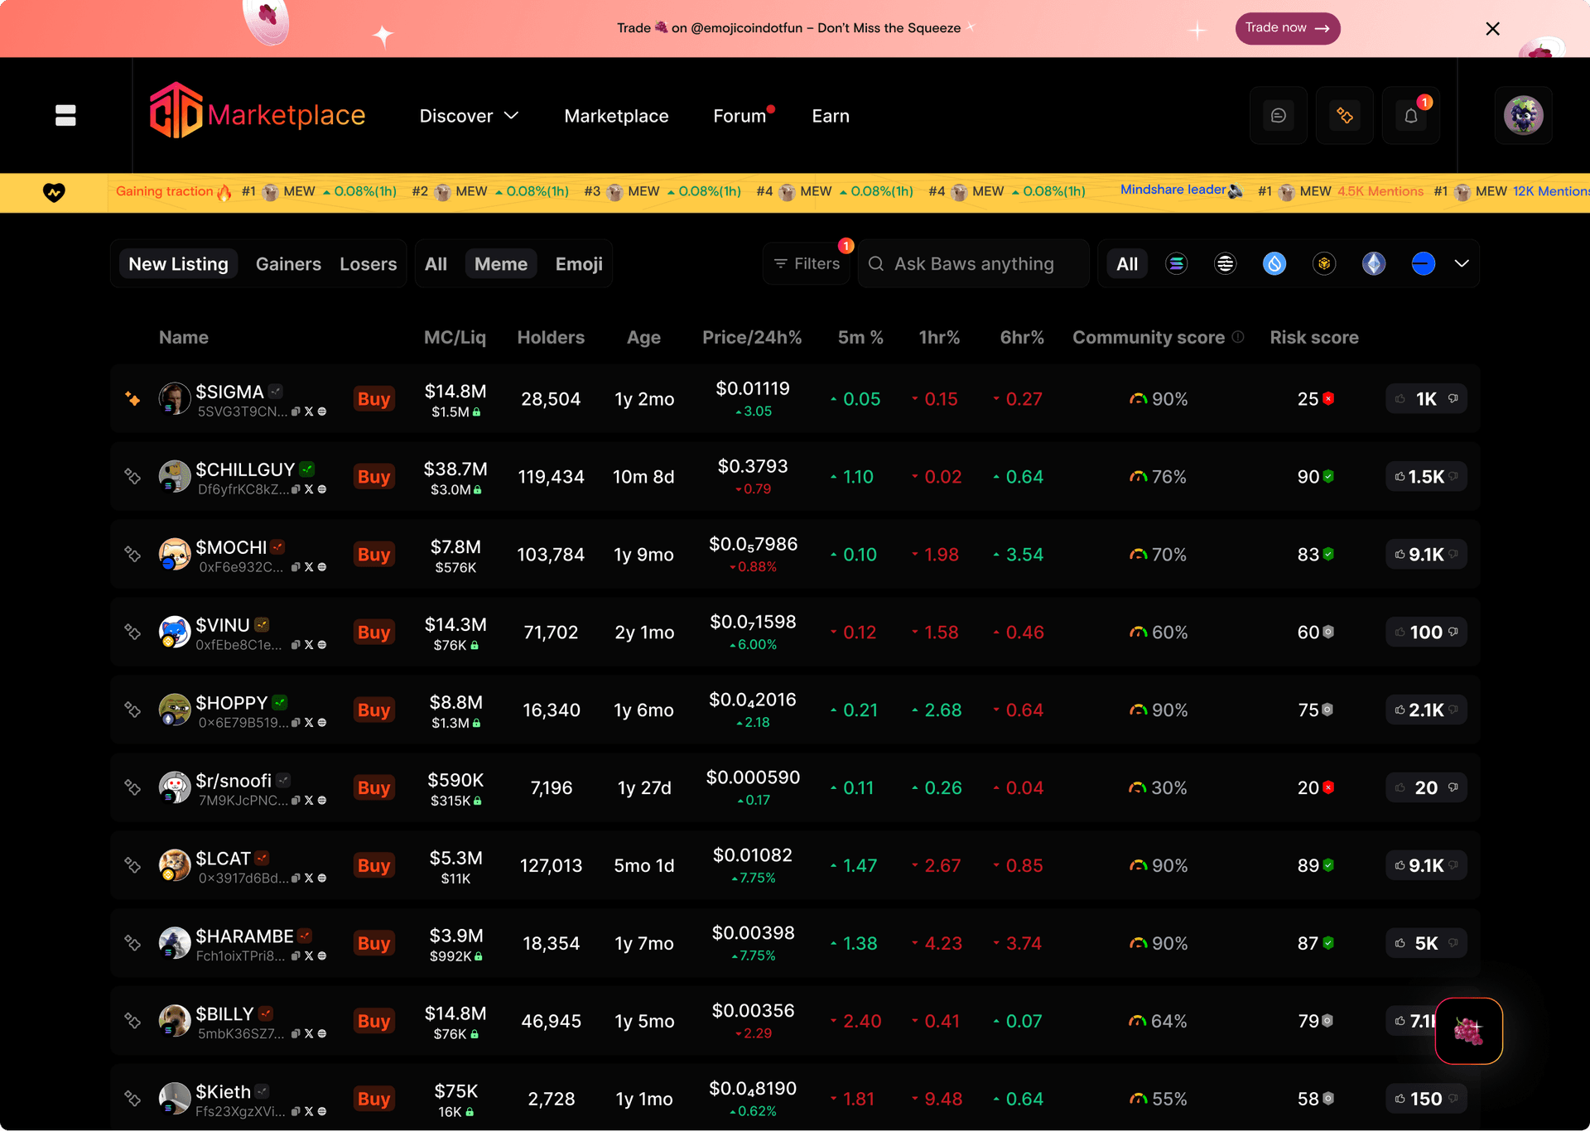Select the BNB chain icon
Screen dimensions: 1590x1131
coord(1324,264)
